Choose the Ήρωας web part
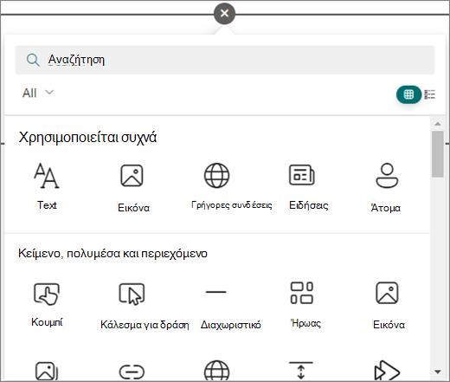The image size is (450, 382). [x=305, y=305]
